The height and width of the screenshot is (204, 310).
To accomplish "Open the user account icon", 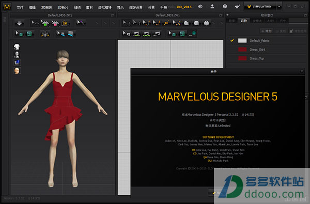I will click(212, 7).
